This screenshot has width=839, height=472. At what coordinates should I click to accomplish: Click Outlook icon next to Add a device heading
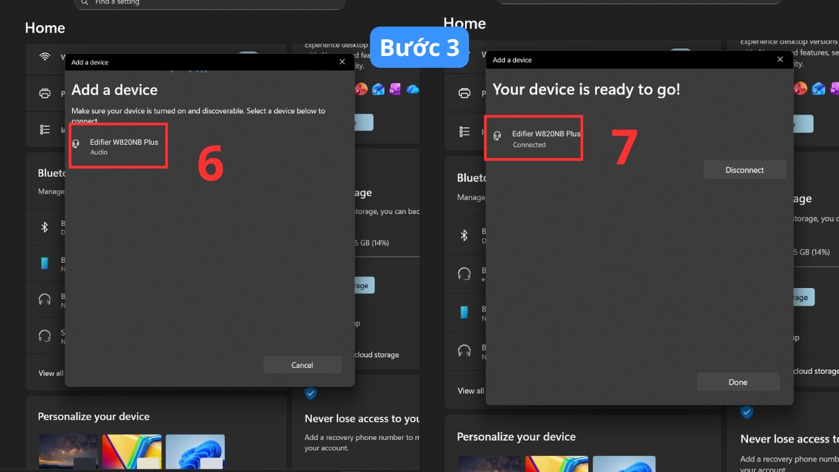coord(378,89)
